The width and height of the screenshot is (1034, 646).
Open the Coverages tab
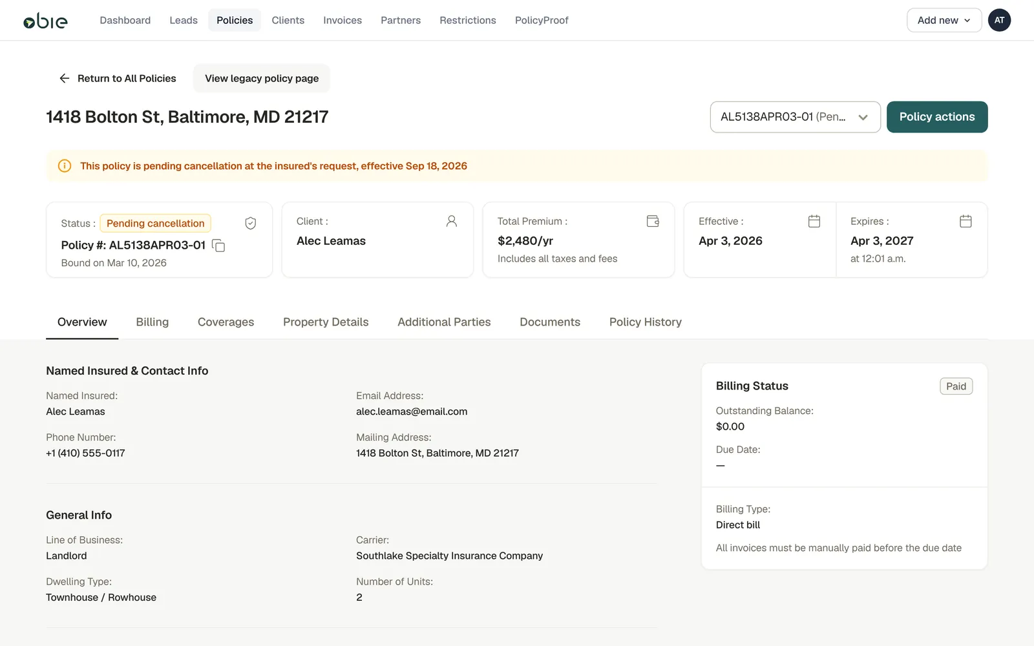click(226, 322)
